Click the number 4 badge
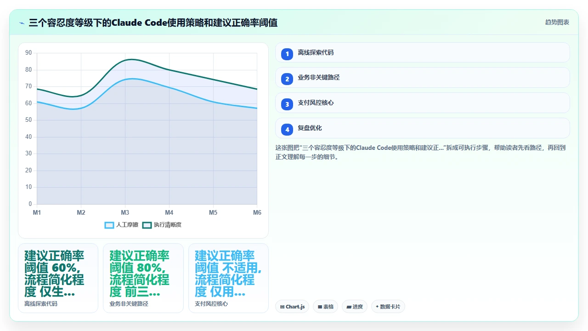 (287, 130)
